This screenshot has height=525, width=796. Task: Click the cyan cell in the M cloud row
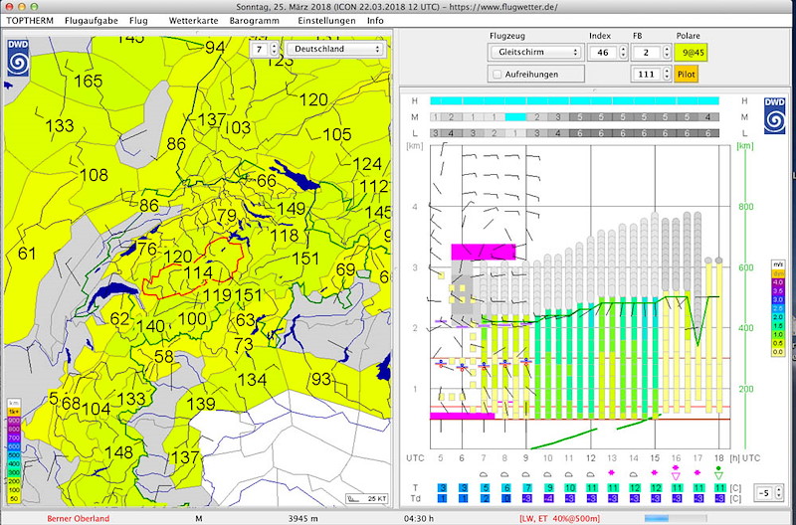pos(515,117)
